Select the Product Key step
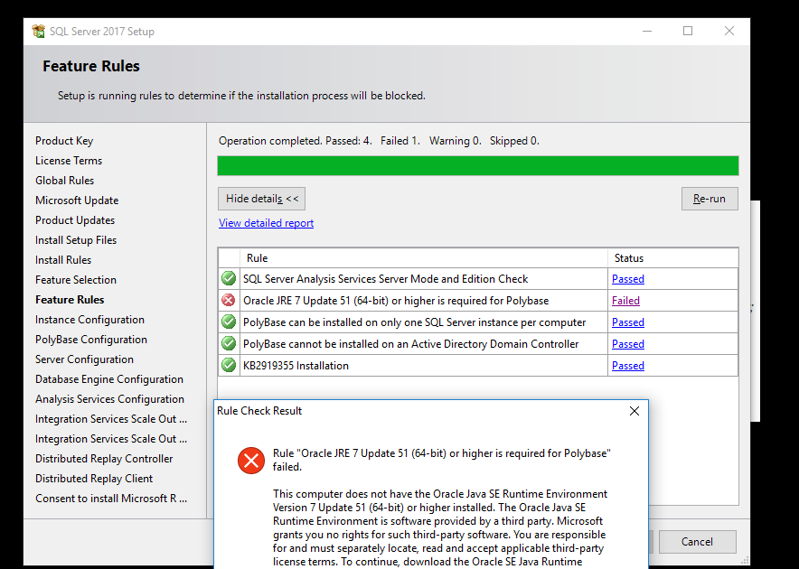The width and height of the screenshot is (799, 569). tap(64, 141)
